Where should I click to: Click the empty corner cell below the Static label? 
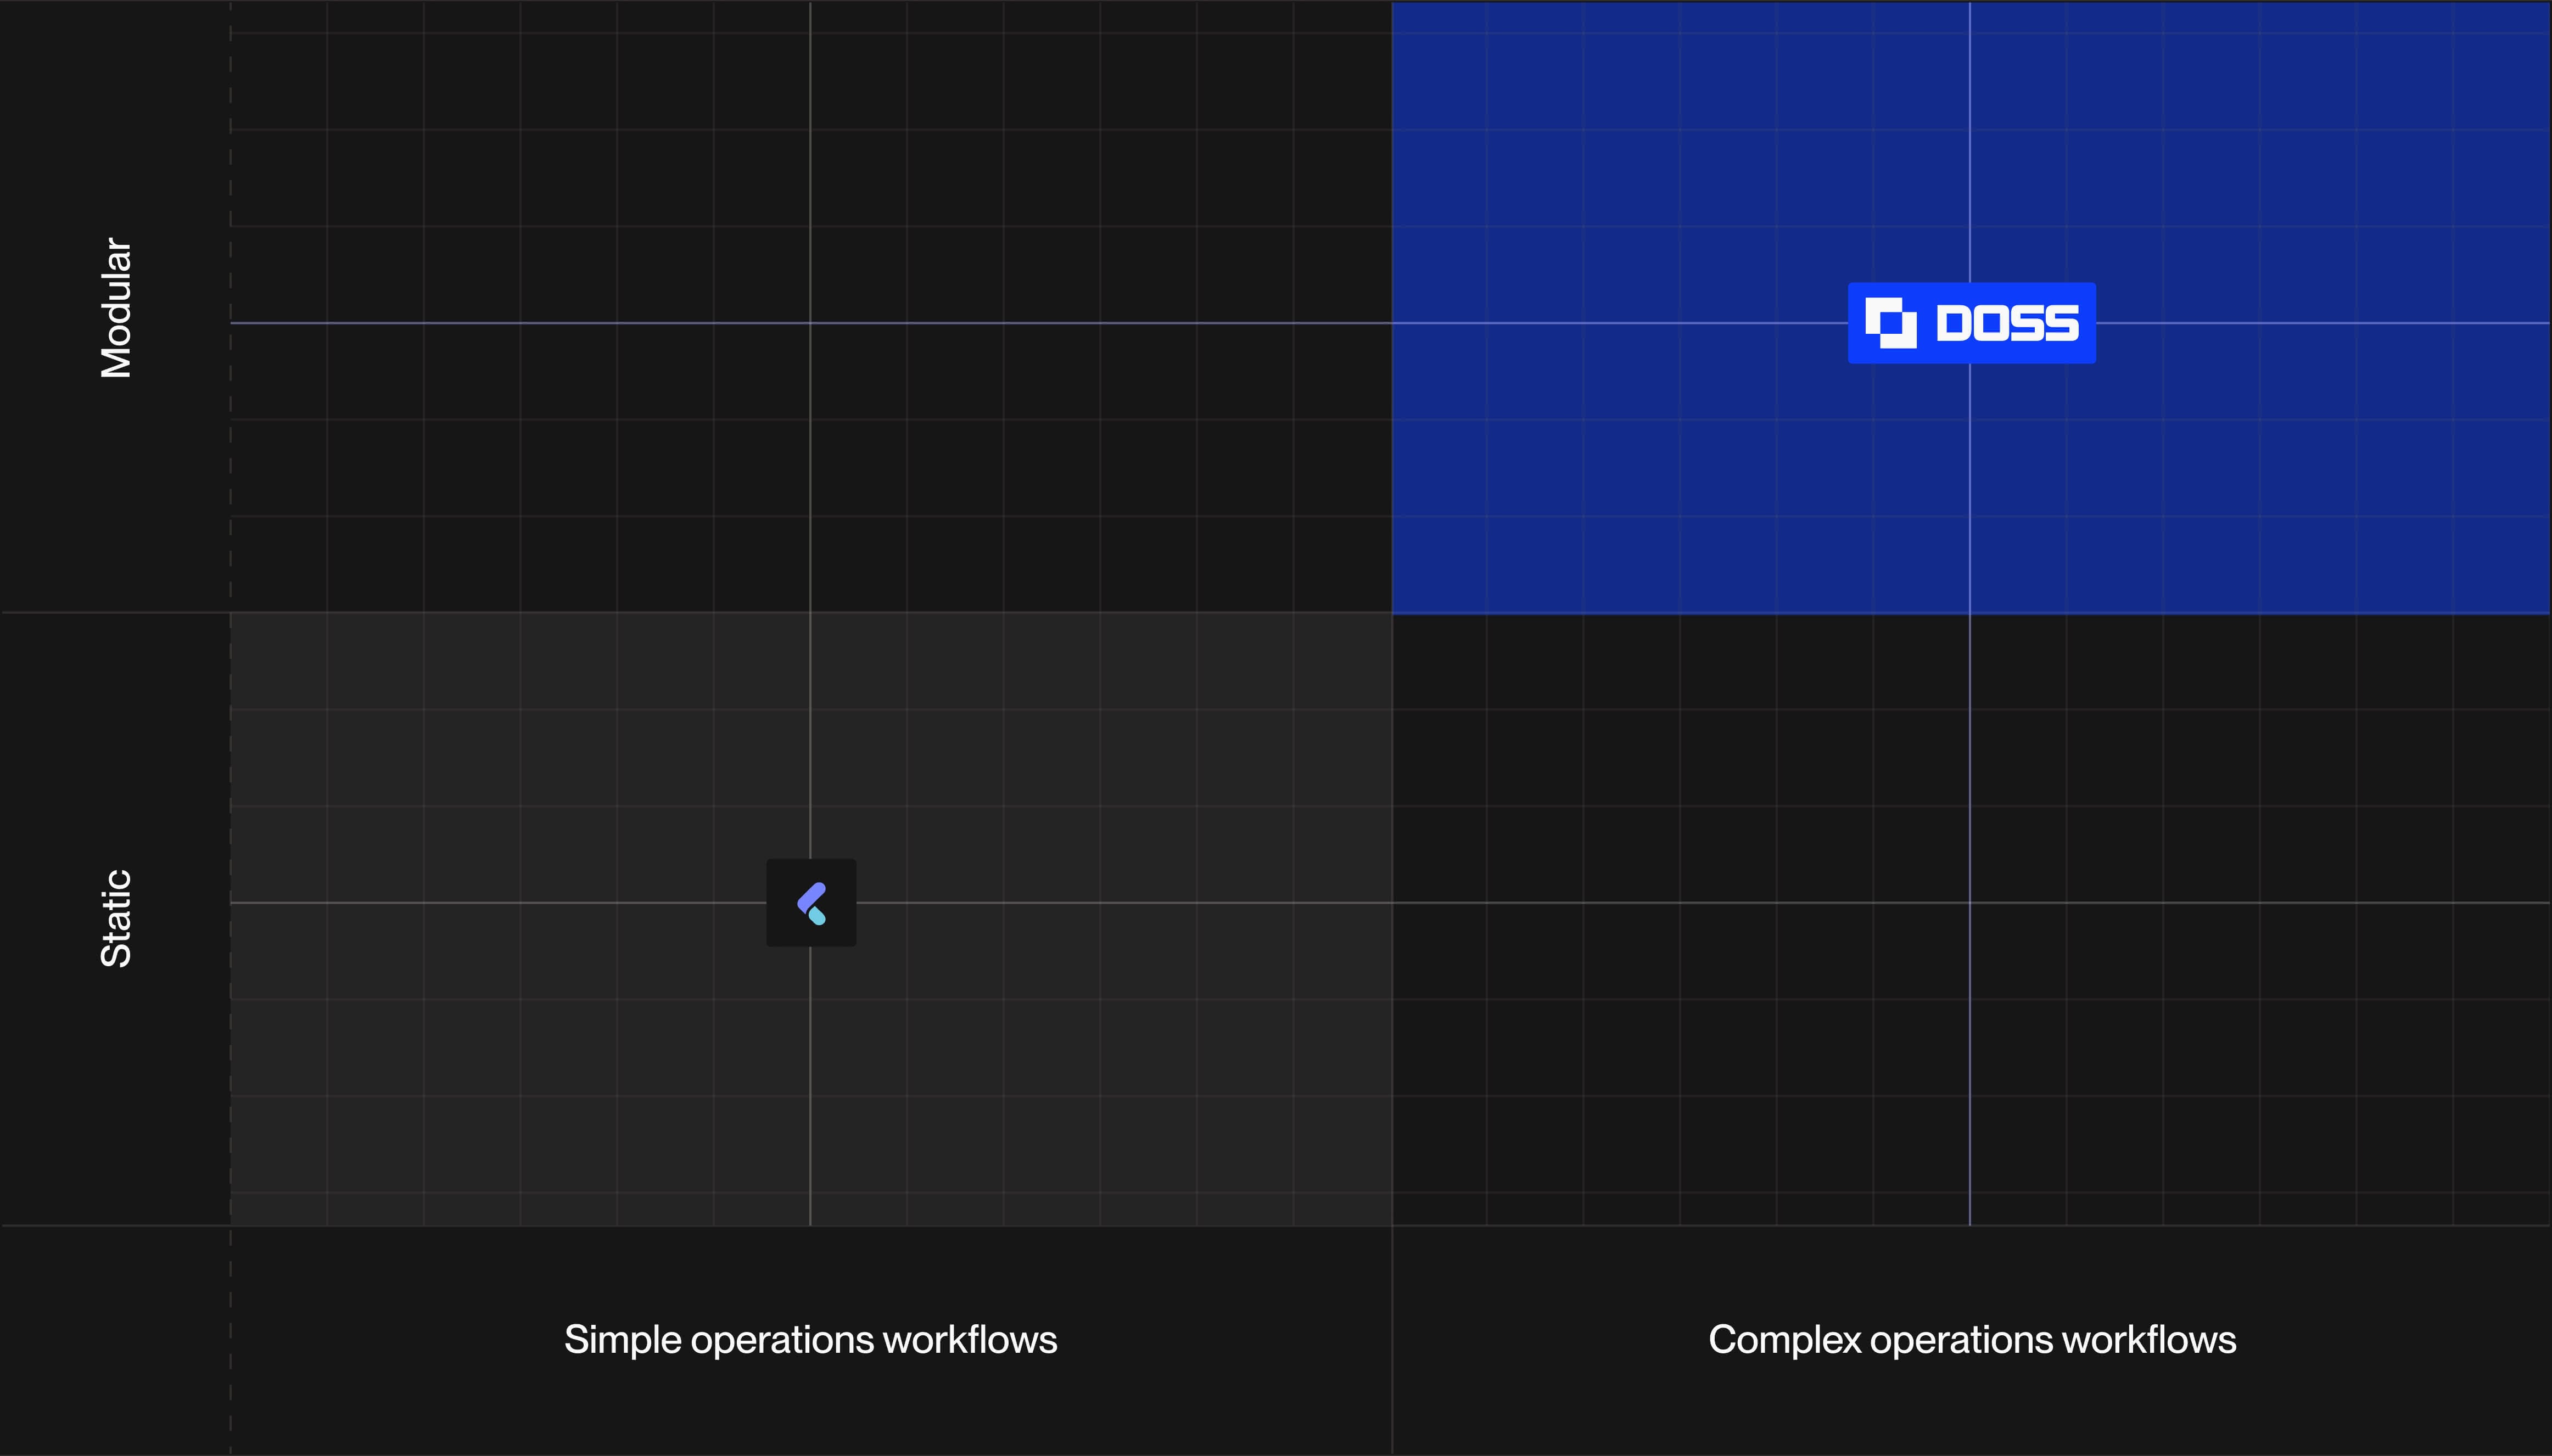pos(115,1340)
